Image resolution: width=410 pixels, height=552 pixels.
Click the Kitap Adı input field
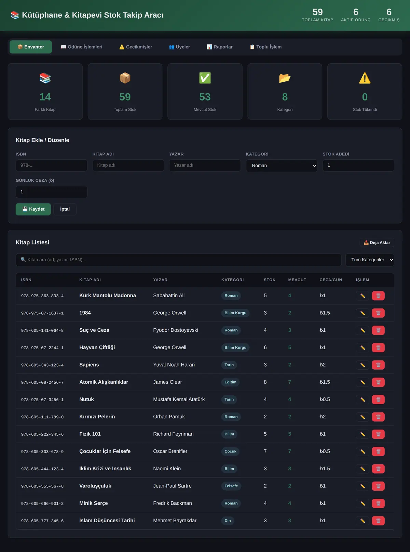click(x=128, y=165)
